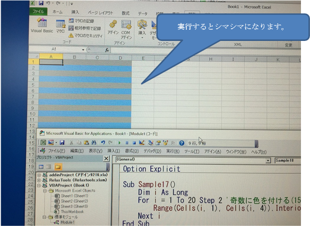Switch to the ページ レイアウト ribbon tab

point(100,13)
